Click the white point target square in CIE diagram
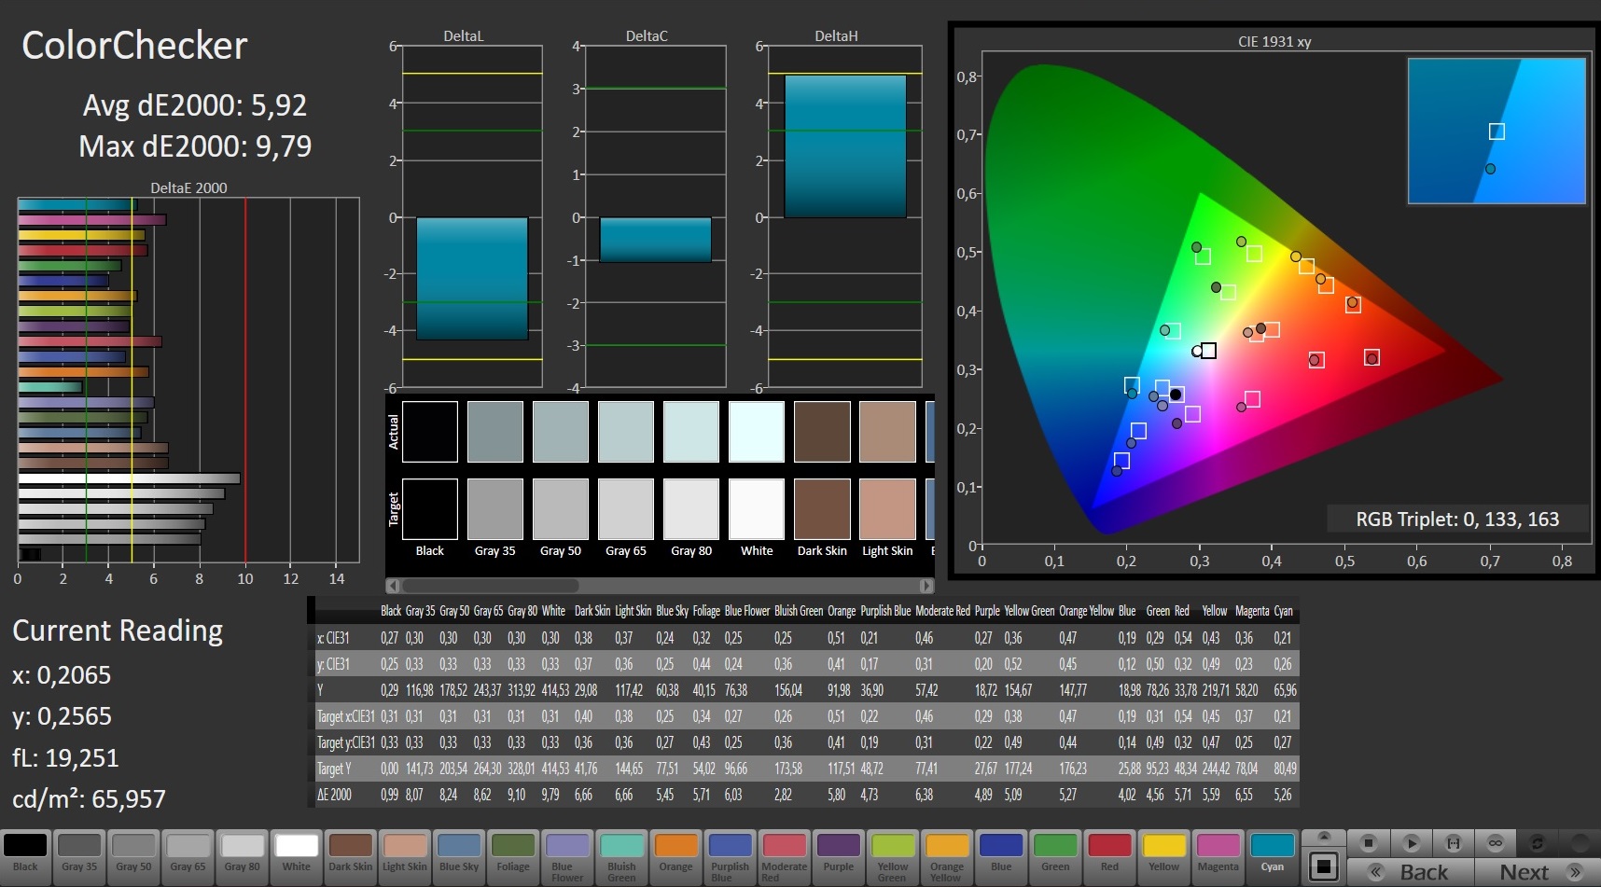 point(1208,351)
